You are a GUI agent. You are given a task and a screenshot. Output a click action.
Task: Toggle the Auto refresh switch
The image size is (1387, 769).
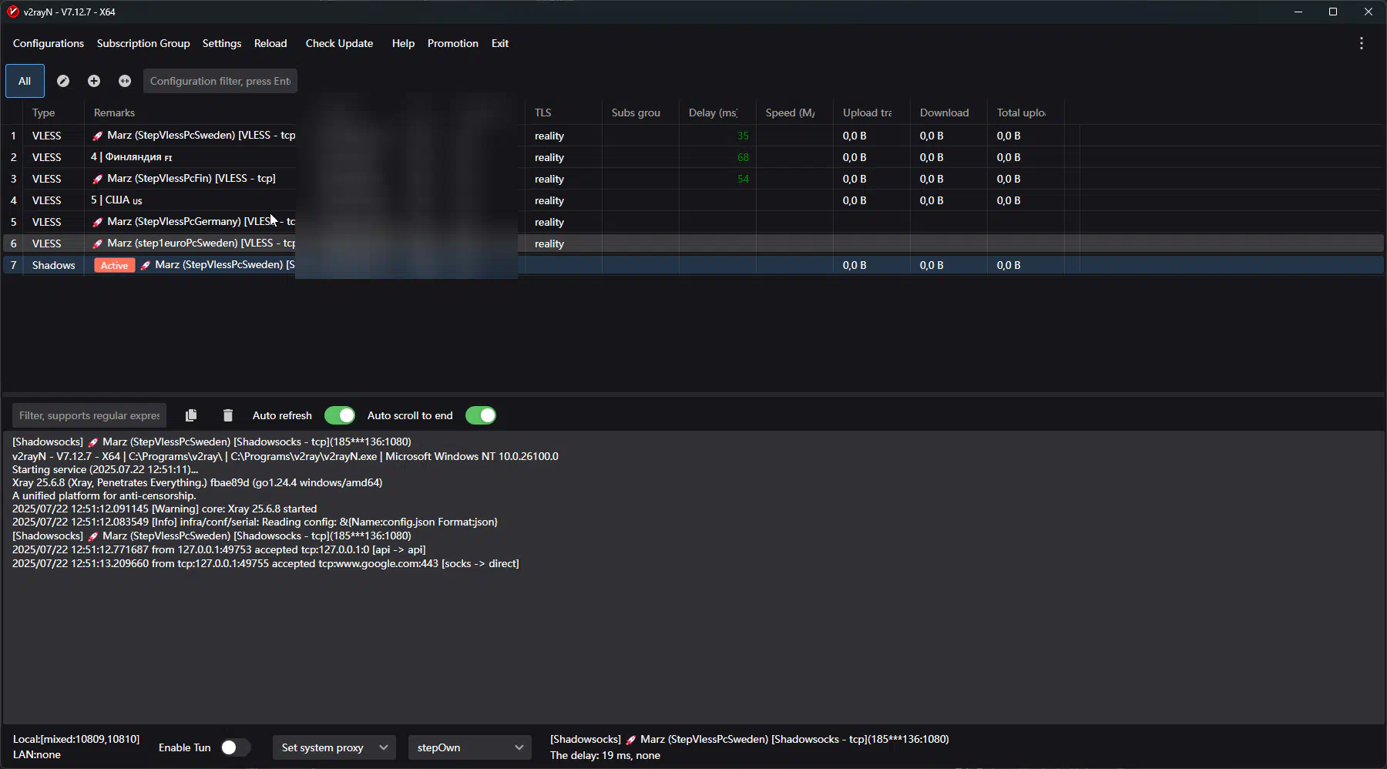pos(340,415)
